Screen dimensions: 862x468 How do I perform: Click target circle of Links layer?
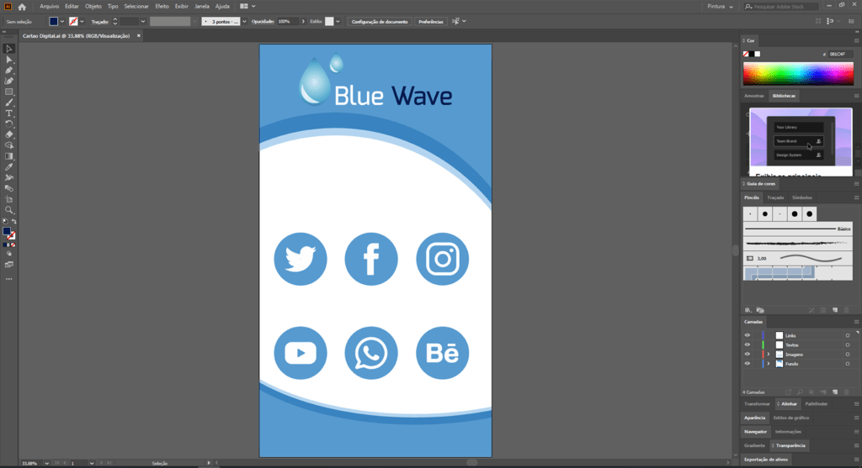[847, 335]
